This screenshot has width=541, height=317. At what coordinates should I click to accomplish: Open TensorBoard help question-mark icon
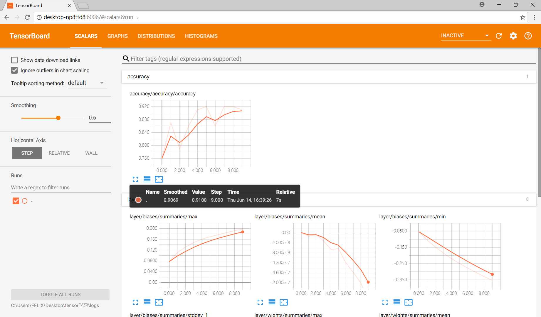pyautogui.click(x=528, y=36)
